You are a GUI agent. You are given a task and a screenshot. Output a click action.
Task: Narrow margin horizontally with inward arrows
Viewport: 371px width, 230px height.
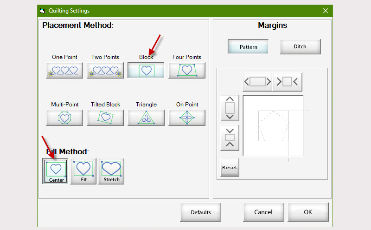[x=288, y=82]
